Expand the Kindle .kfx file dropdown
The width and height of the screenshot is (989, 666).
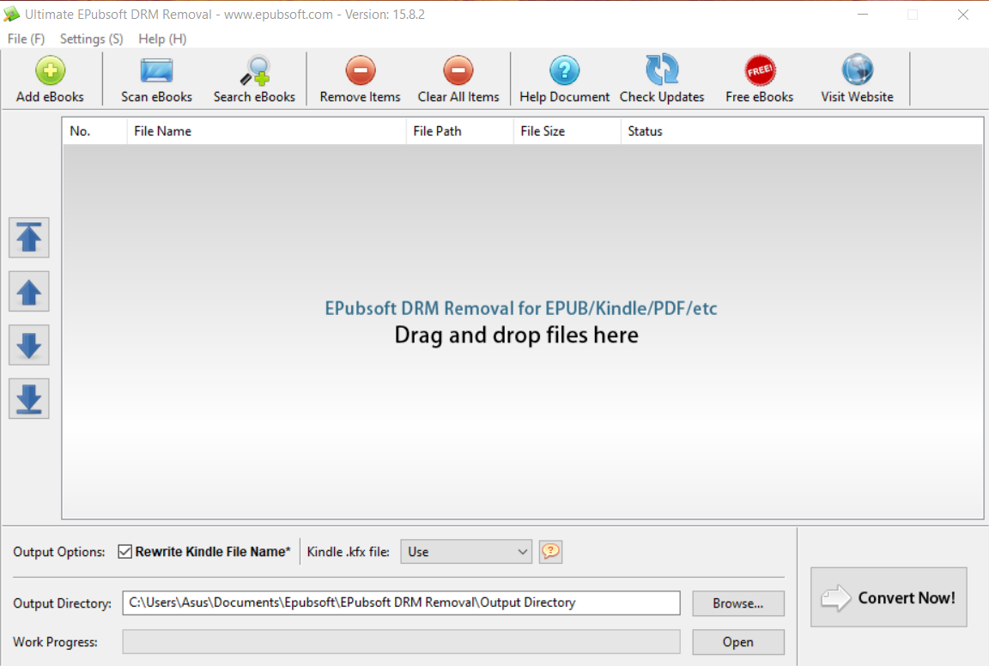[x=466, y=552]
